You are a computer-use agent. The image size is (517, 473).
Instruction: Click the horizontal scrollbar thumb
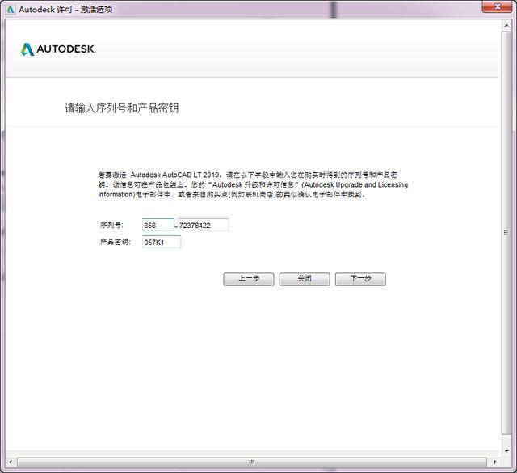(252, 462)
